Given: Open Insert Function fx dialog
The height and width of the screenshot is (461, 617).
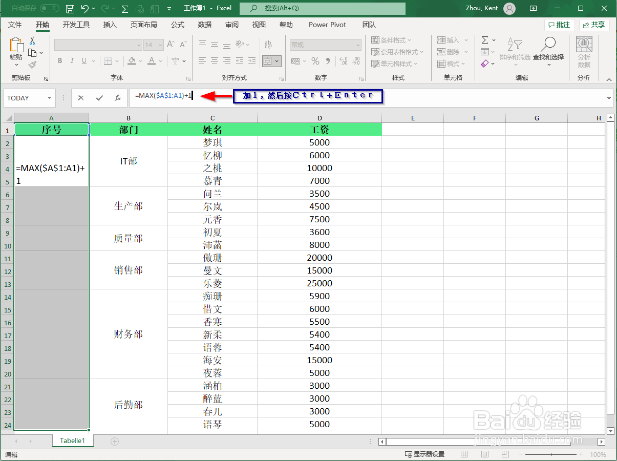Looking at the screenshot, I should click(x=117, y=98).
